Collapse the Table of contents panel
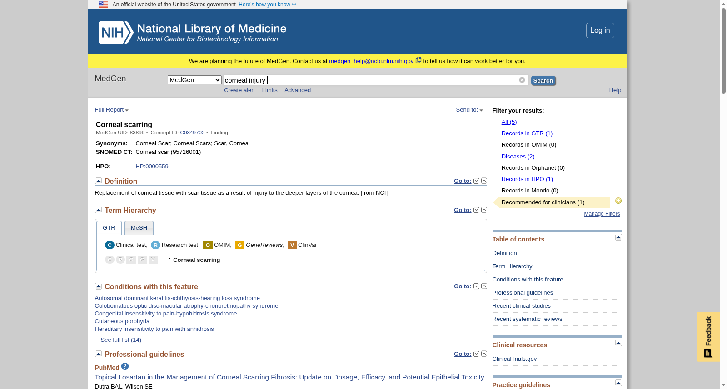Image resolution: width=727 pixels, height=389 pixels. tap(618, 237)
